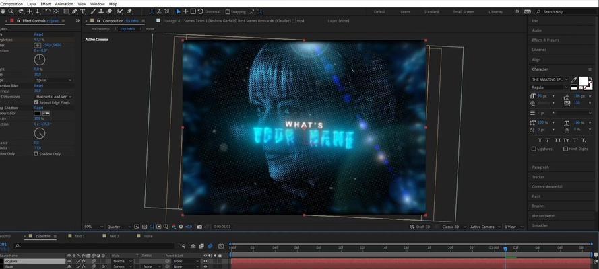Click the Character panel eyedropper
The width and height of the screenshot is (599, 269).
tap(574, 79)
